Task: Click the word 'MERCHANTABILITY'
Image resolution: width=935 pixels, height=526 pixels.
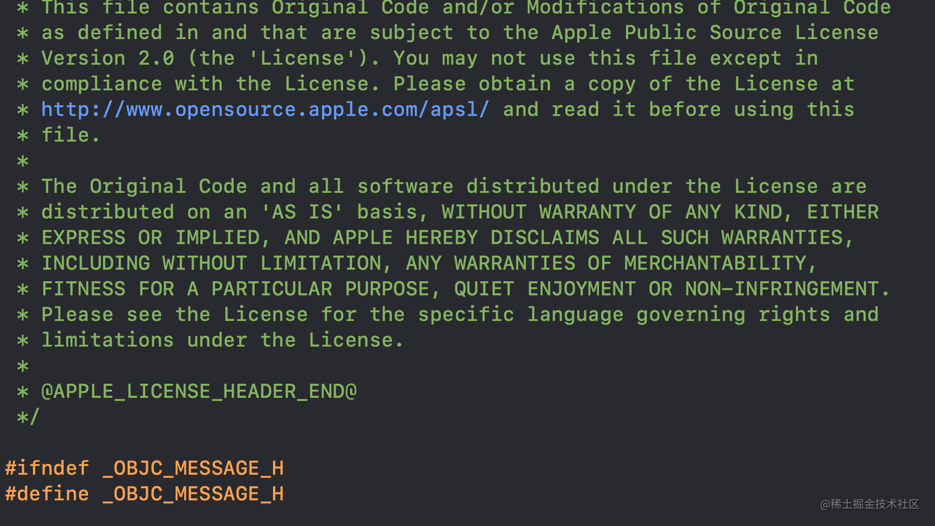Action: point(719,263)
